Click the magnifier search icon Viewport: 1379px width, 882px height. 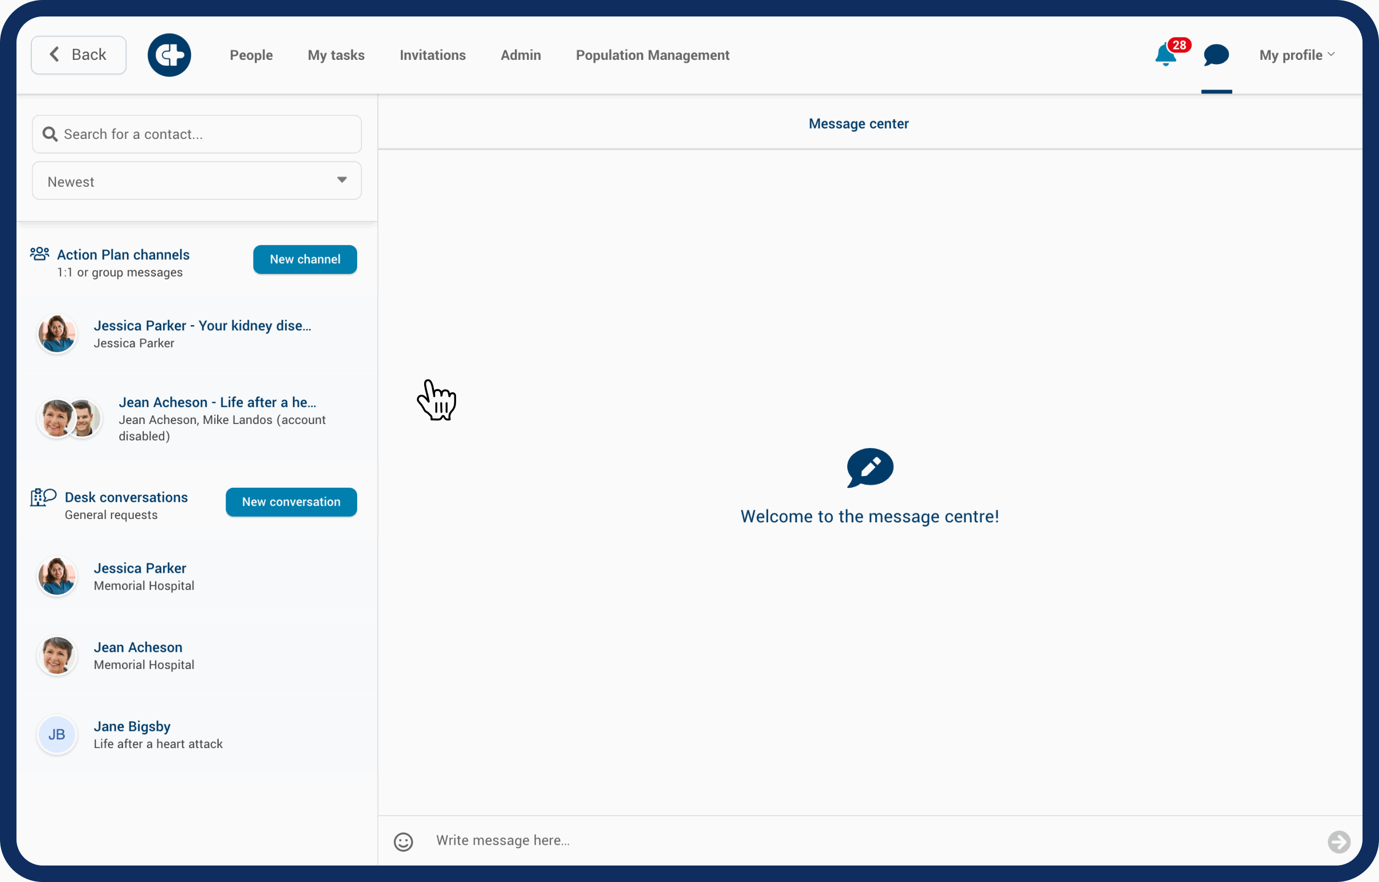[51, 134]
